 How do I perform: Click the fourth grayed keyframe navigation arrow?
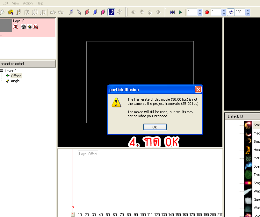click(158, 12)
